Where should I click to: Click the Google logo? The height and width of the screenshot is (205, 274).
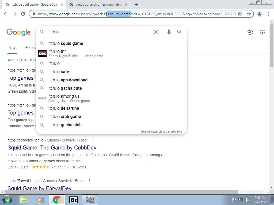pos(19,32)
